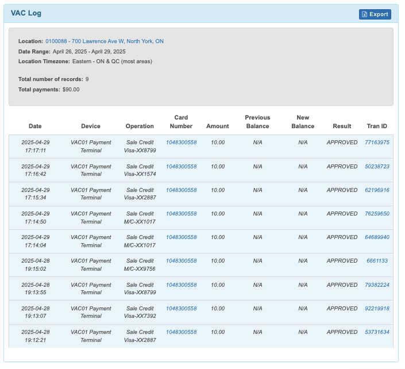Click the spreadsheet icon in Export button
The height and width of the screenshot is (369, 405).
364,14
